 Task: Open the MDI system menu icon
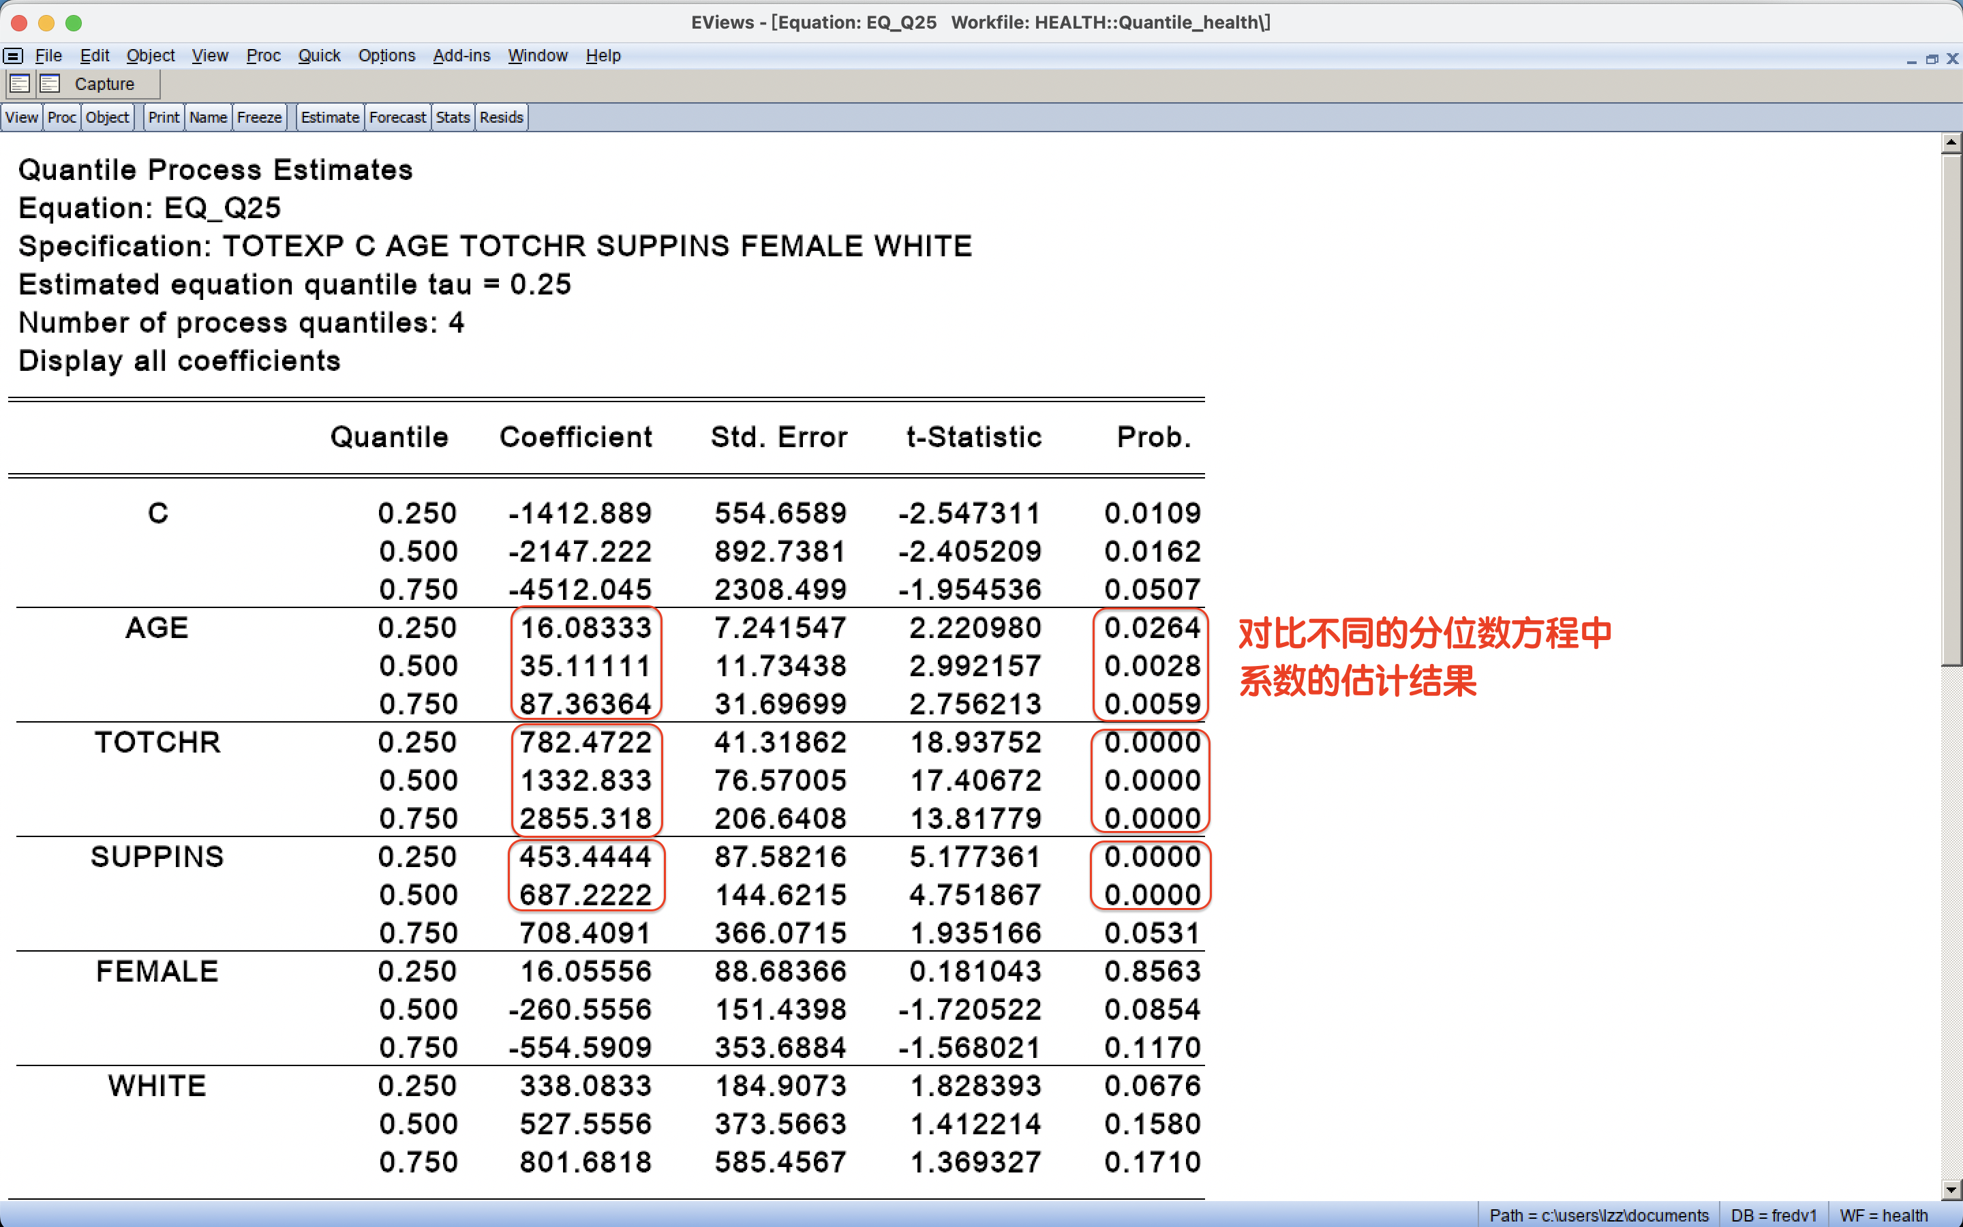(x=13, y=56)
